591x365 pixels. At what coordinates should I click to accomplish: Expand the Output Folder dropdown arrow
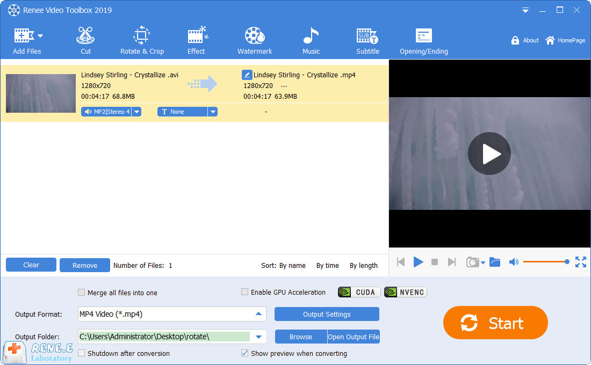(258, 337)
